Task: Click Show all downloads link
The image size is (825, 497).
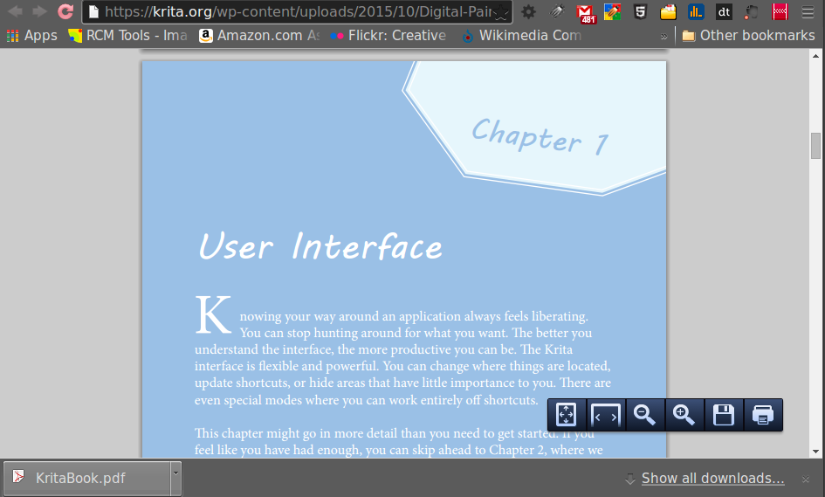Action: 712,478
